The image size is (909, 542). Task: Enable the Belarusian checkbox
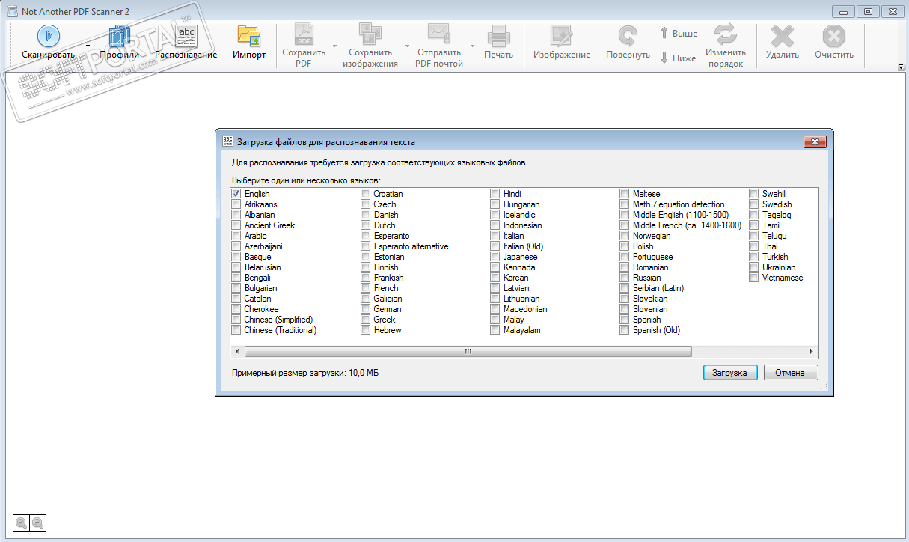pos(236,267)
